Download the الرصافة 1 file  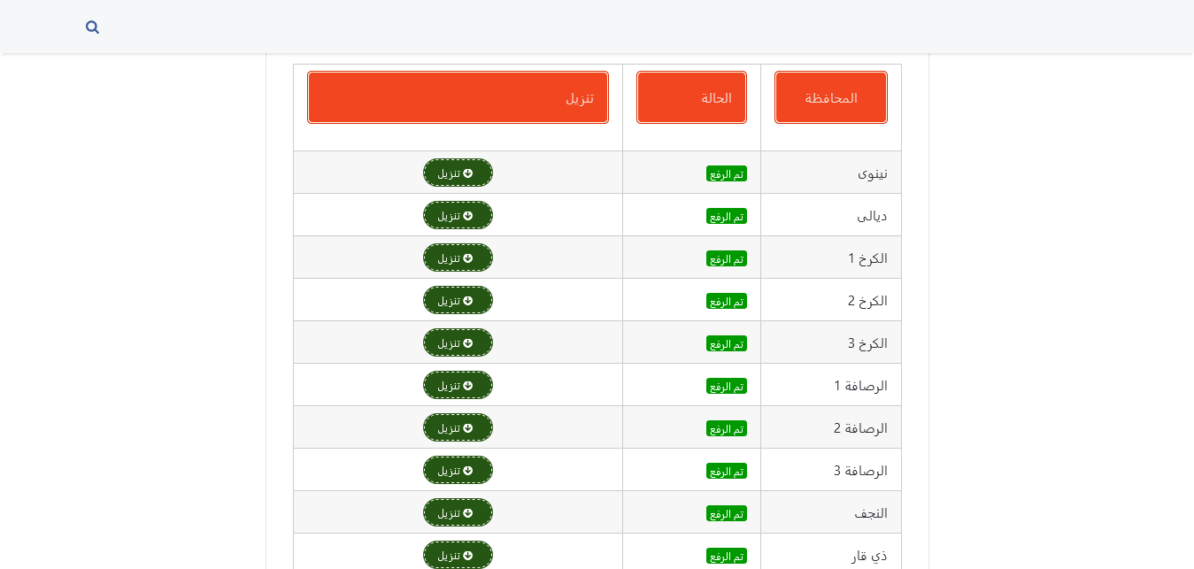(x=458, y=385)
